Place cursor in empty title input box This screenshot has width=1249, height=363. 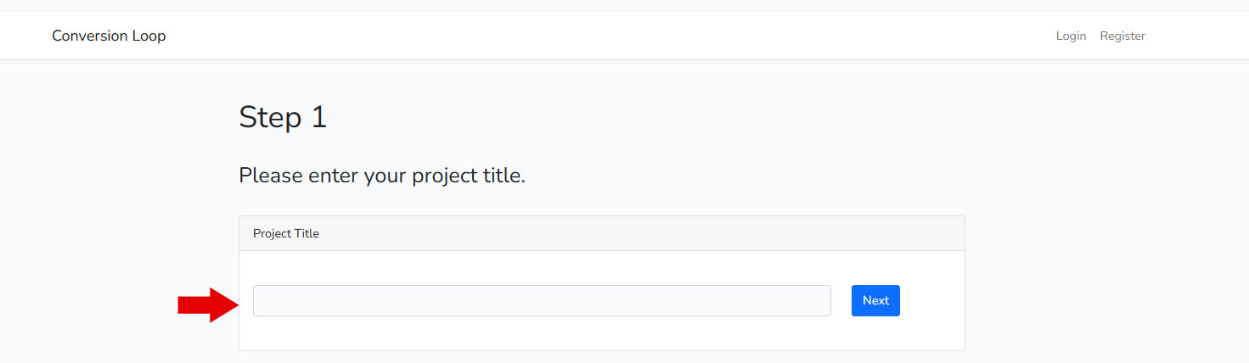(x=542, y=301)
